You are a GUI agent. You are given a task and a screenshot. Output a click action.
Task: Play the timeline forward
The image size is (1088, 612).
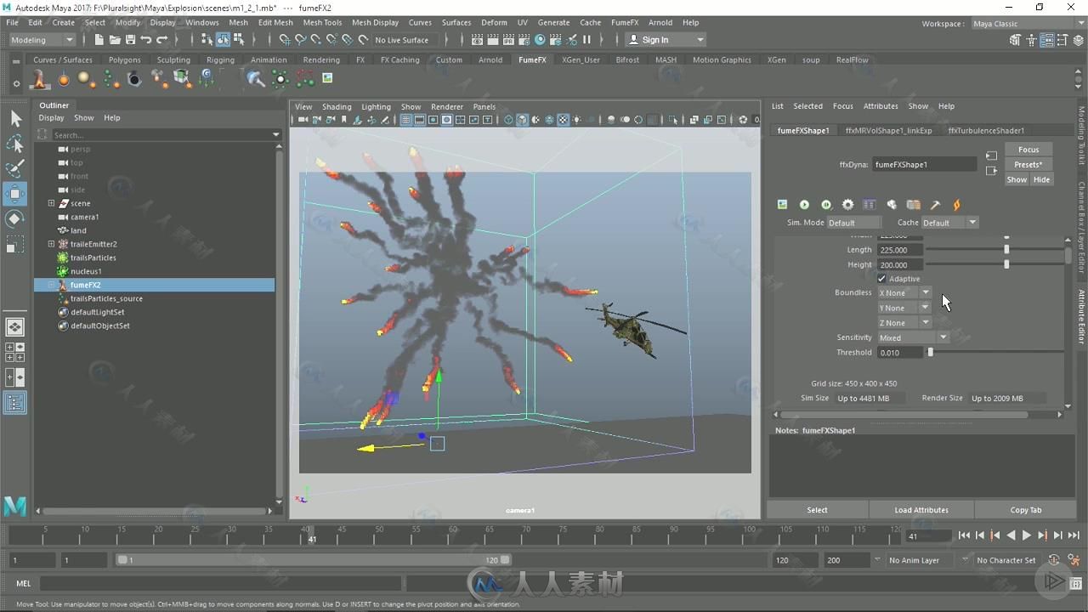tap(1026, 535)
